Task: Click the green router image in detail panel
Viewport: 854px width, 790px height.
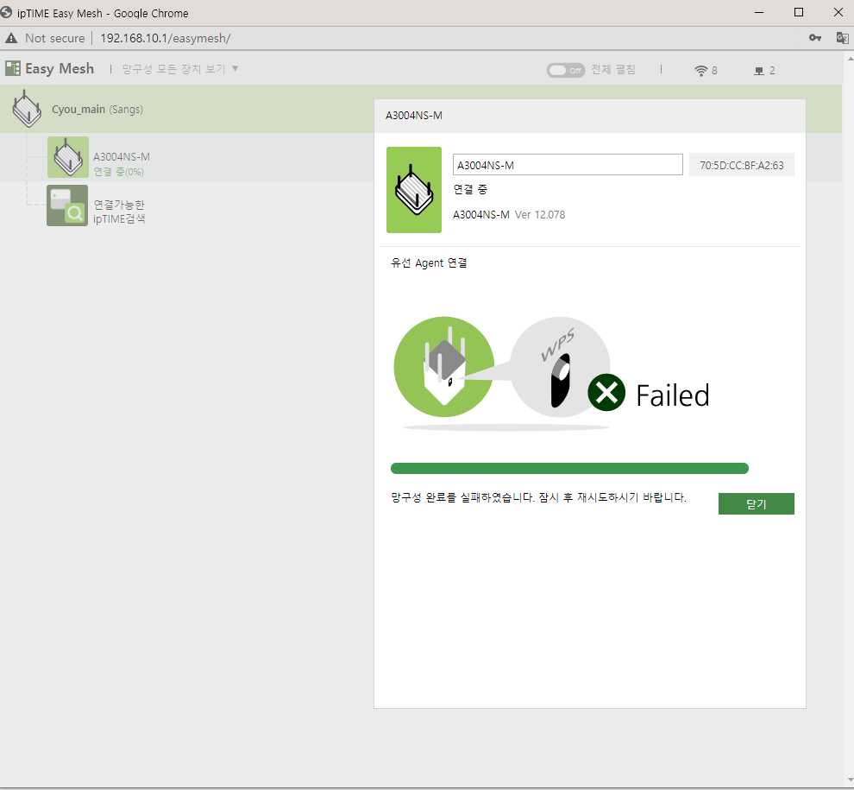Action: pyautogui.click(x=414, y=190)
